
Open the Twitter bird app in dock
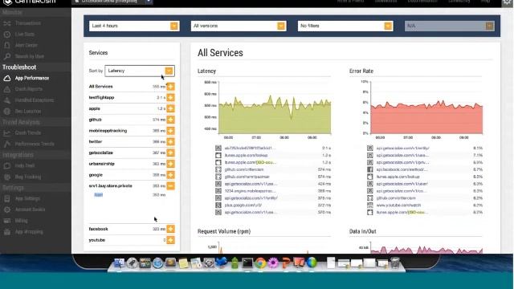(x=222, y=263)
